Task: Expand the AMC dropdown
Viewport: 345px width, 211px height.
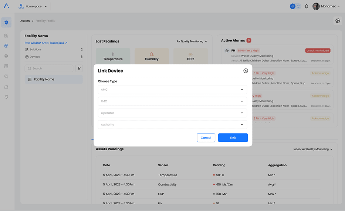Action: click(x=172, y=90)
